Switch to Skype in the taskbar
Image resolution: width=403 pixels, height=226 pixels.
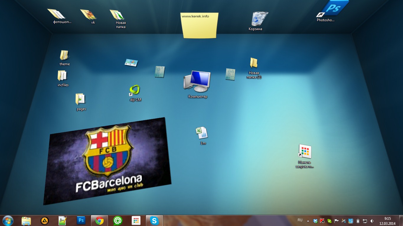click(154, 221)
